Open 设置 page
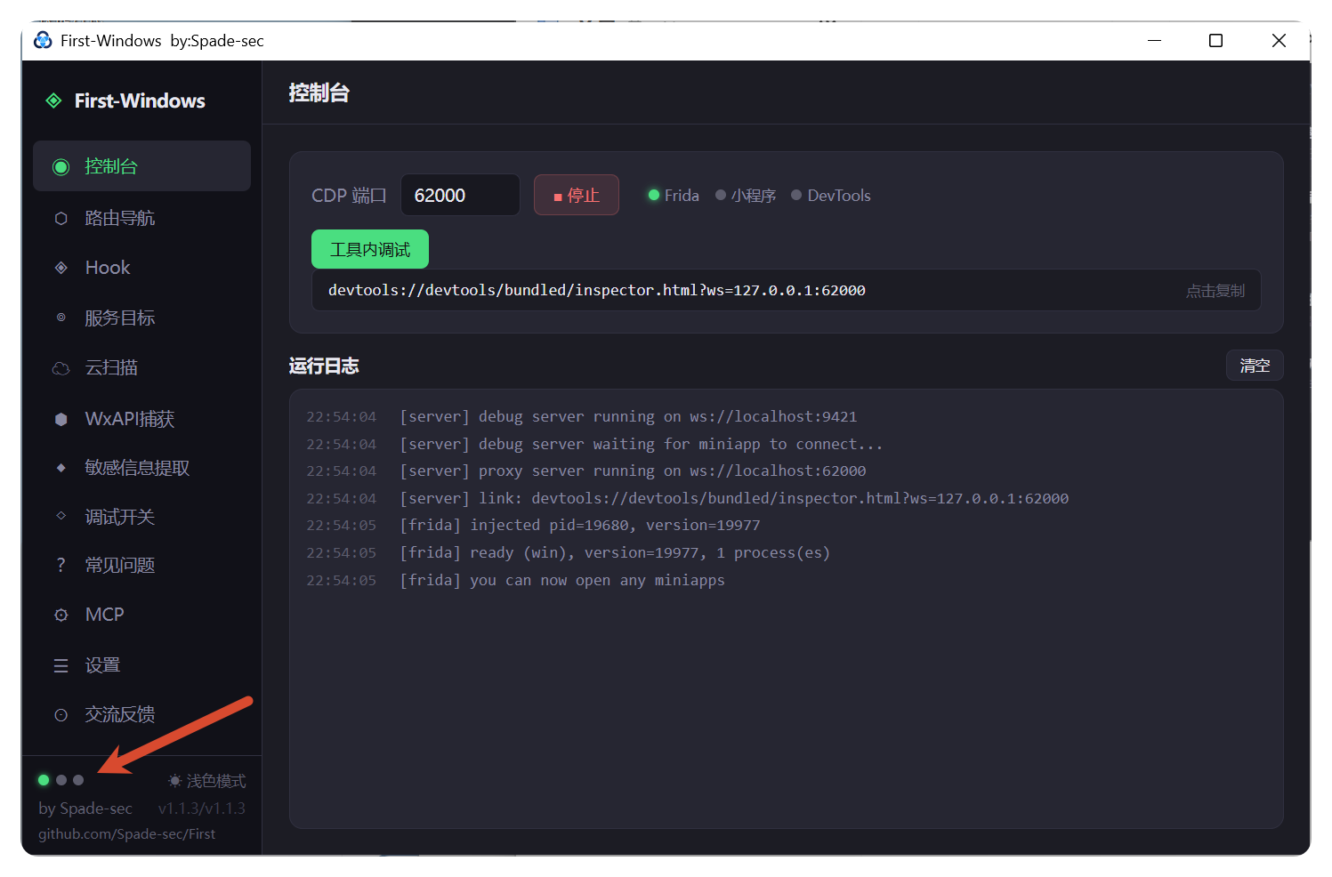1332x877 pixels. [x=141, y=665]
